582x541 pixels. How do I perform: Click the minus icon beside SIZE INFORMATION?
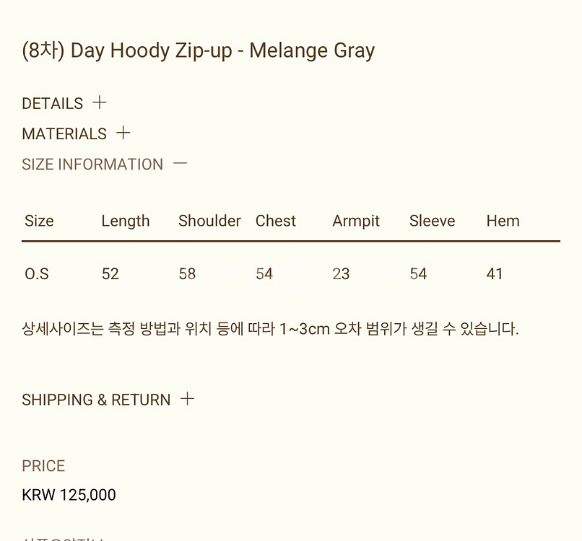[181, 164]
